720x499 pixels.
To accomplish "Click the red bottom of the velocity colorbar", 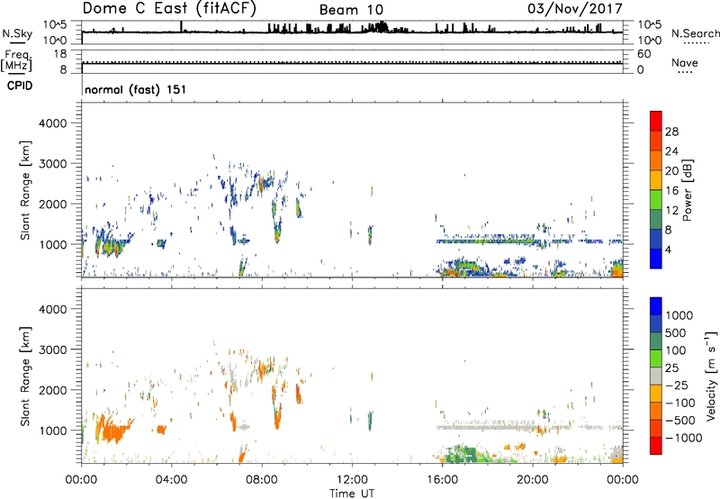I will 656,446.
